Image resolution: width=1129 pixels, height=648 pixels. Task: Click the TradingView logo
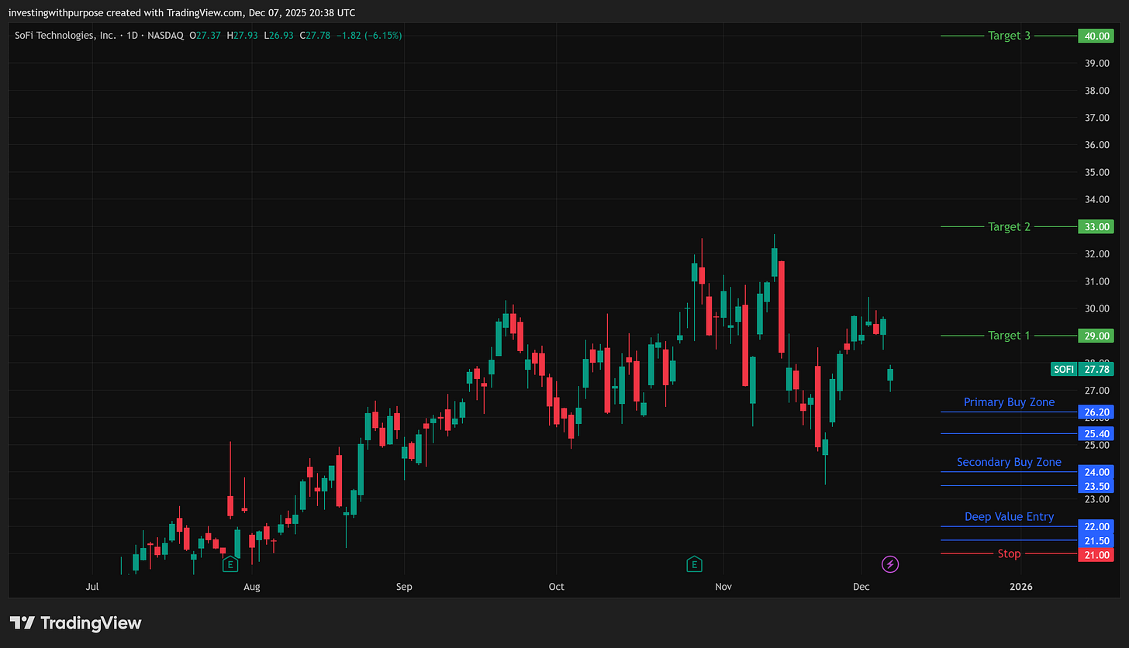76,622
